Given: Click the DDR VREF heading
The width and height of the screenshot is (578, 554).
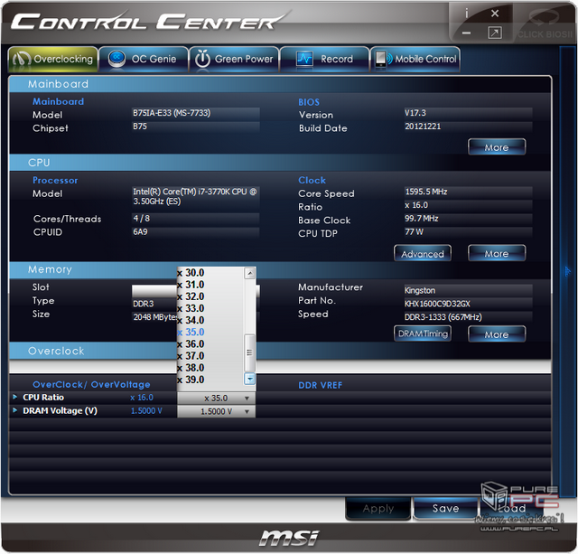Looking at the screenshot, I should pos(321,385).
